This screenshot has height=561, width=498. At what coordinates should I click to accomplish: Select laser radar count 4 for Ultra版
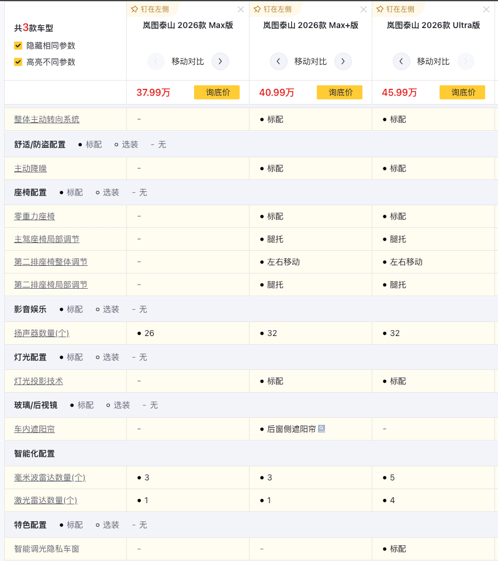pyautogui.click(x=392, y=500)
